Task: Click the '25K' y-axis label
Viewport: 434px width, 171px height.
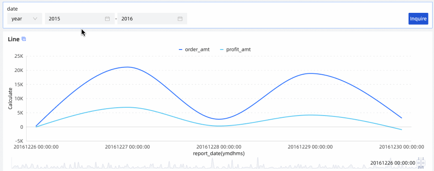Action: 19,56
